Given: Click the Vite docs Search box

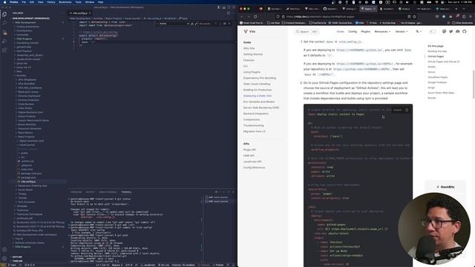Looking at the screenshot, I should (x=307, y=31).
